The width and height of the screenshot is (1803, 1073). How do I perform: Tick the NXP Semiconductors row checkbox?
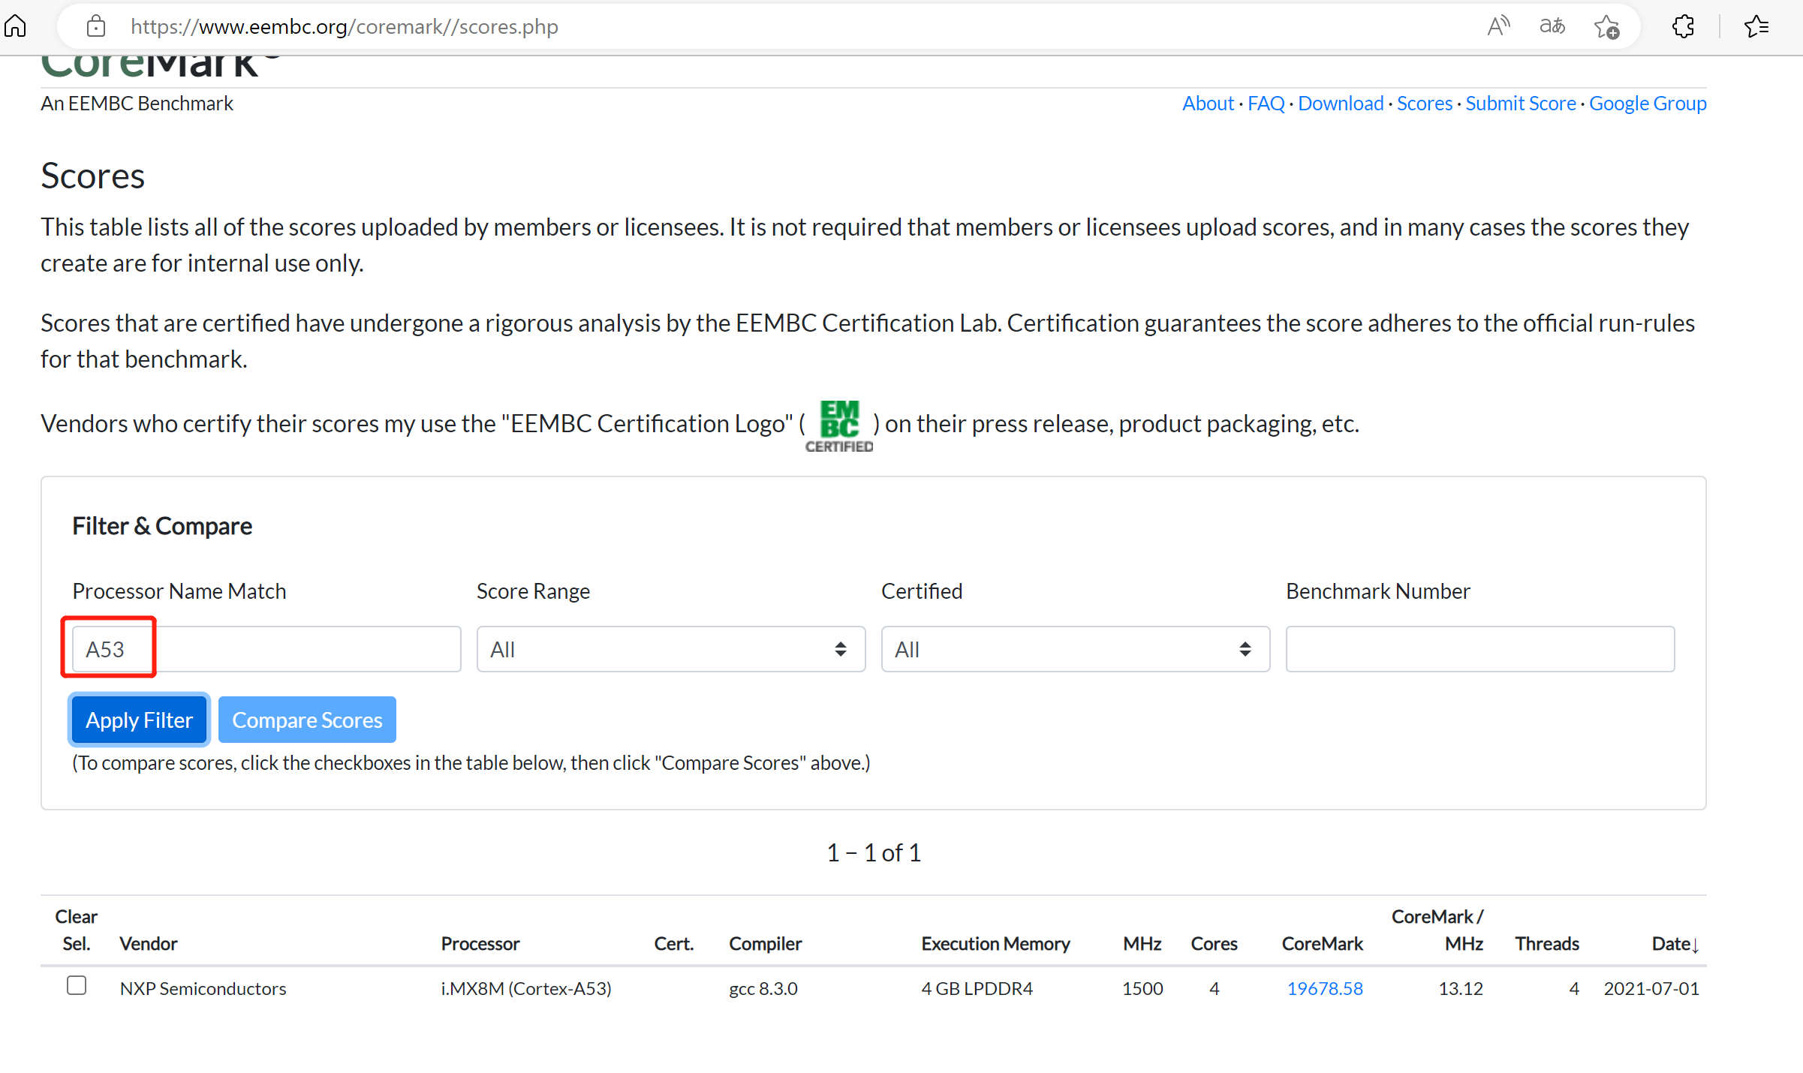click(x=77, y=985)
